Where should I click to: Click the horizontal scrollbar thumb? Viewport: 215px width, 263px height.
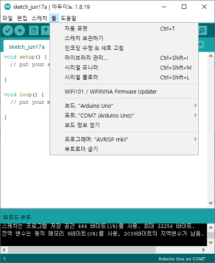tap(82, 250)
